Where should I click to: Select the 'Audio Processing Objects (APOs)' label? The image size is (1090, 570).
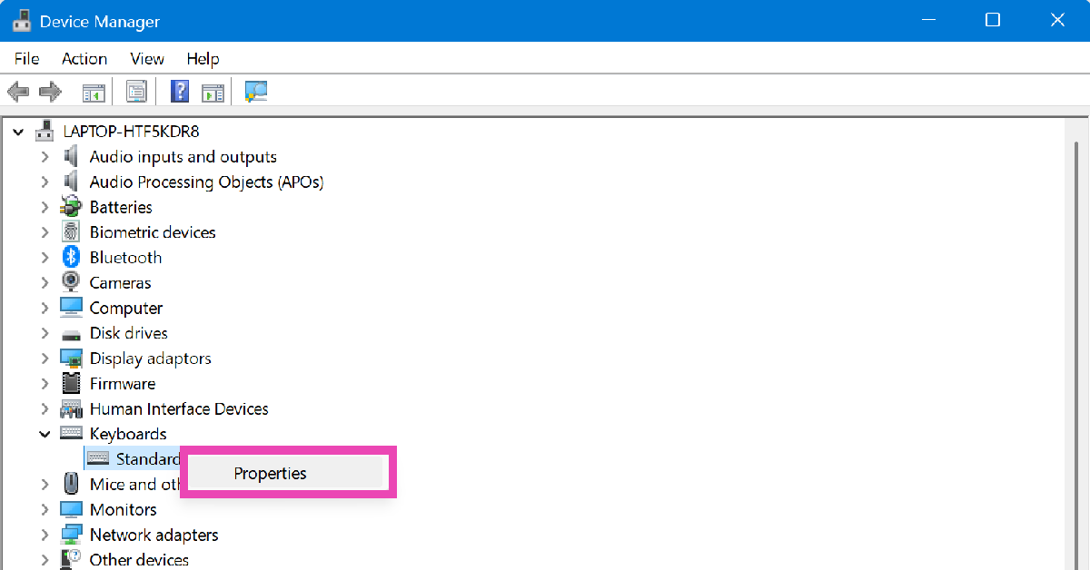click(207, 182)
